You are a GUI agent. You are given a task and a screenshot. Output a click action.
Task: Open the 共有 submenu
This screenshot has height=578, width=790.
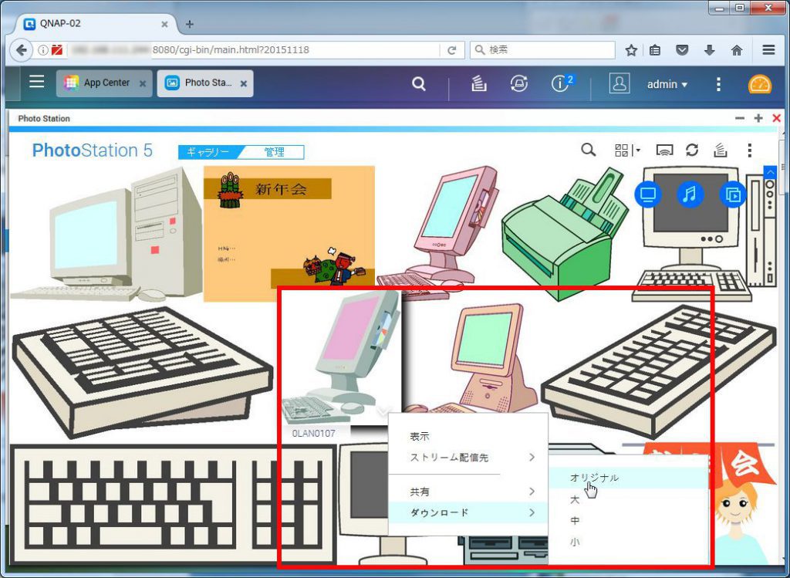point(468,492)
